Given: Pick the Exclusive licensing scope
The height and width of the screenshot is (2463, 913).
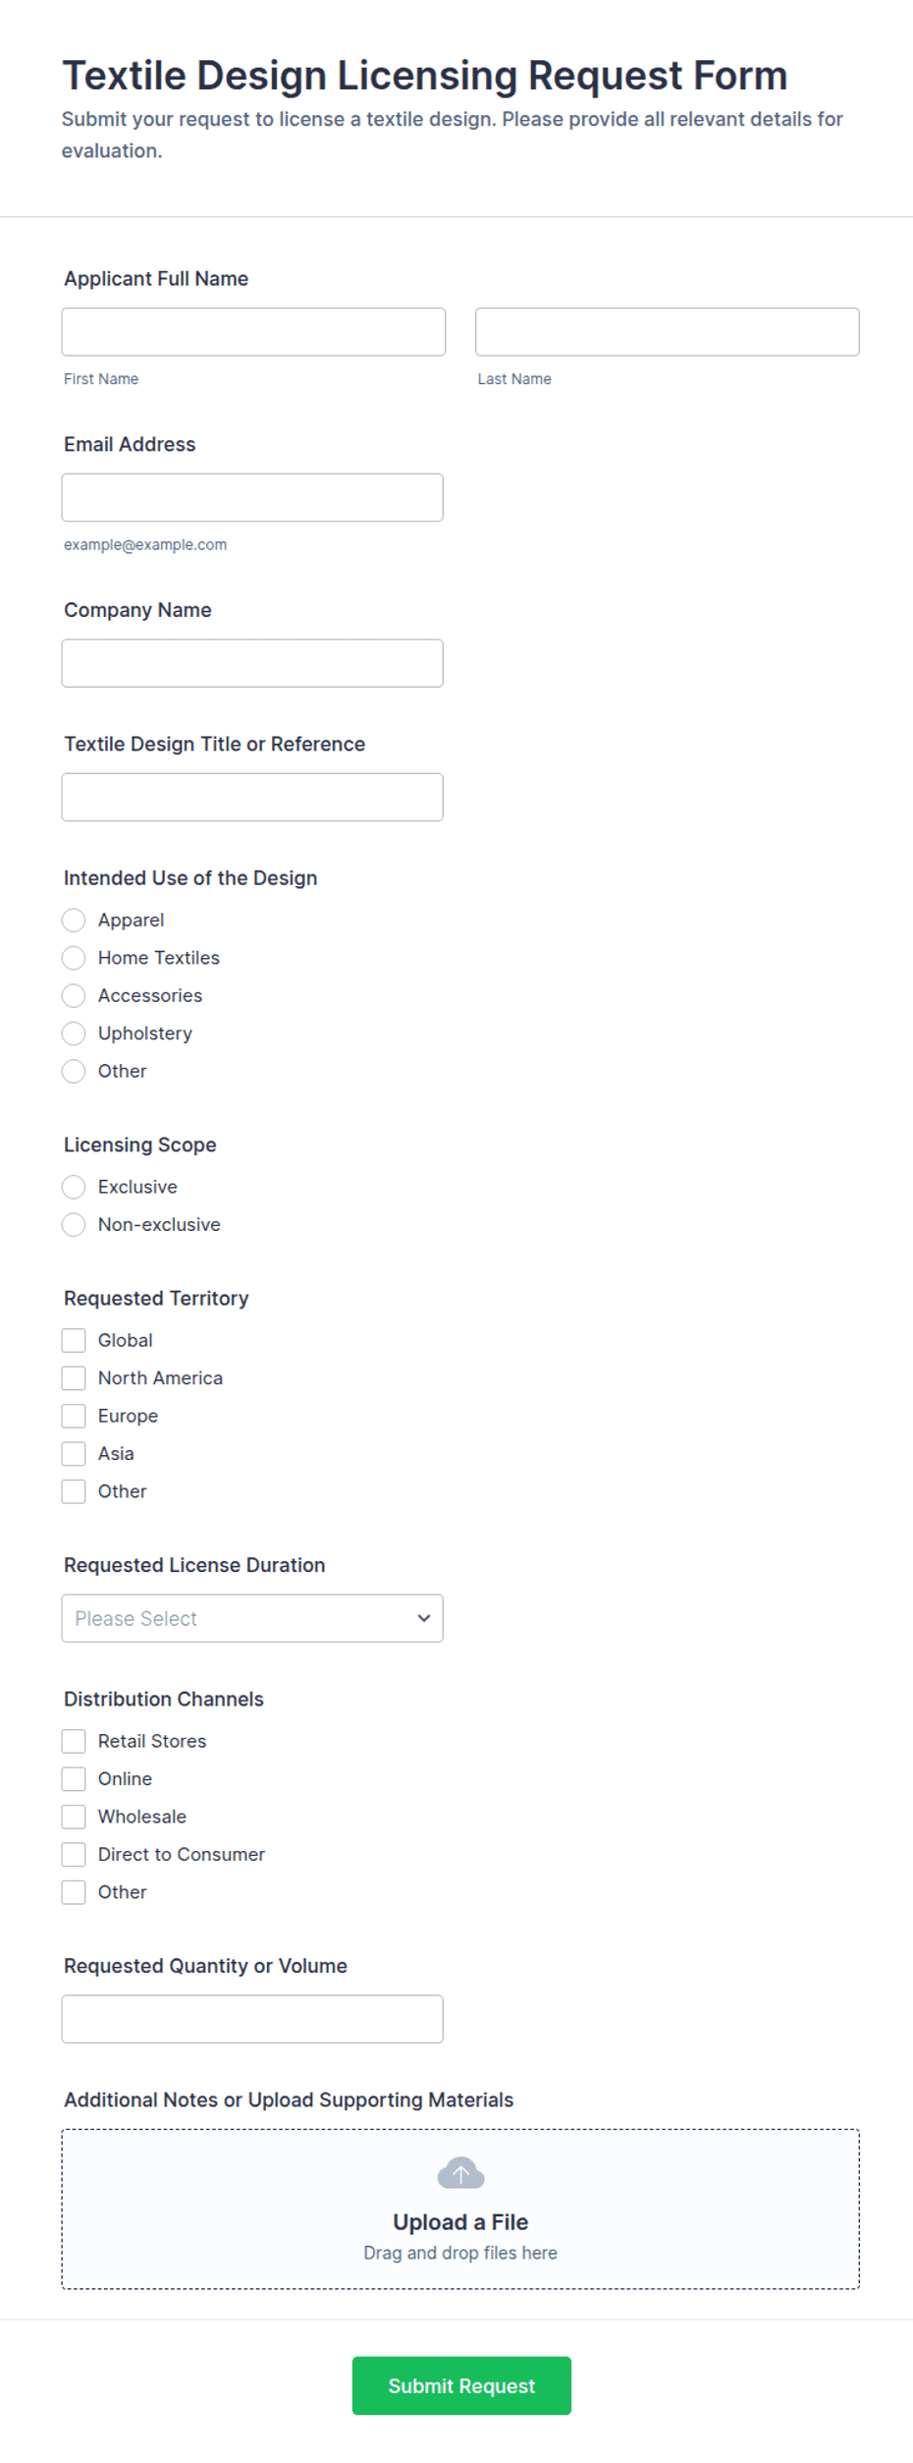Looking at the screenshot, I should [x=74, y=1187].
